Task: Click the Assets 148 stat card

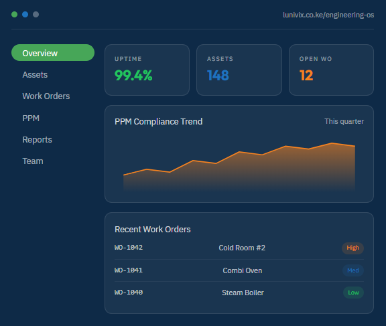Action: pos(239,70)
